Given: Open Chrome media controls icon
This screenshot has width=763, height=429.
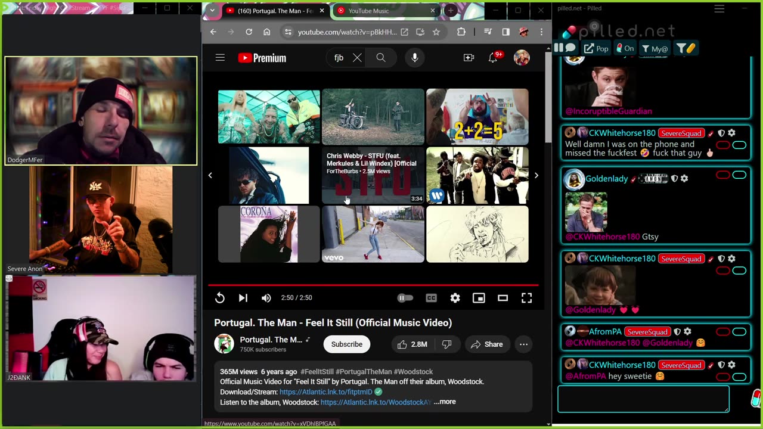Looking at the screenshot, I should pyautogui.click(x=488, y=32).
